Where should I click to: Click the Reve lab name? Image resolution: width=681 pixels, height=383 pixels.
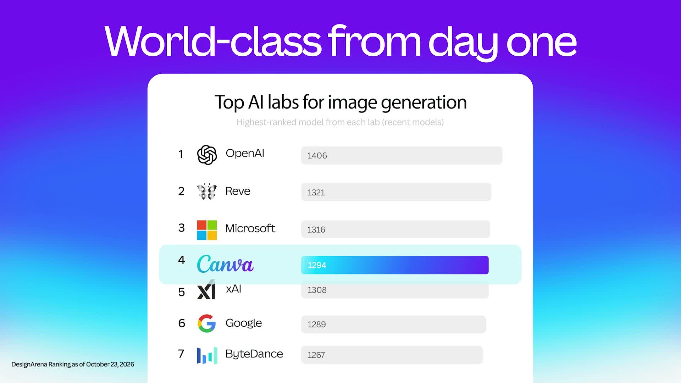[x=238, y=191]
